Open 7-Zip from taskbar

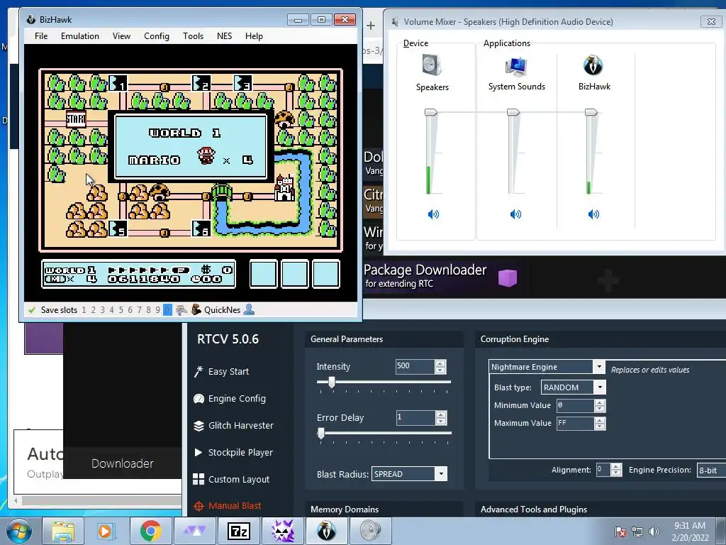coord(238,531)
